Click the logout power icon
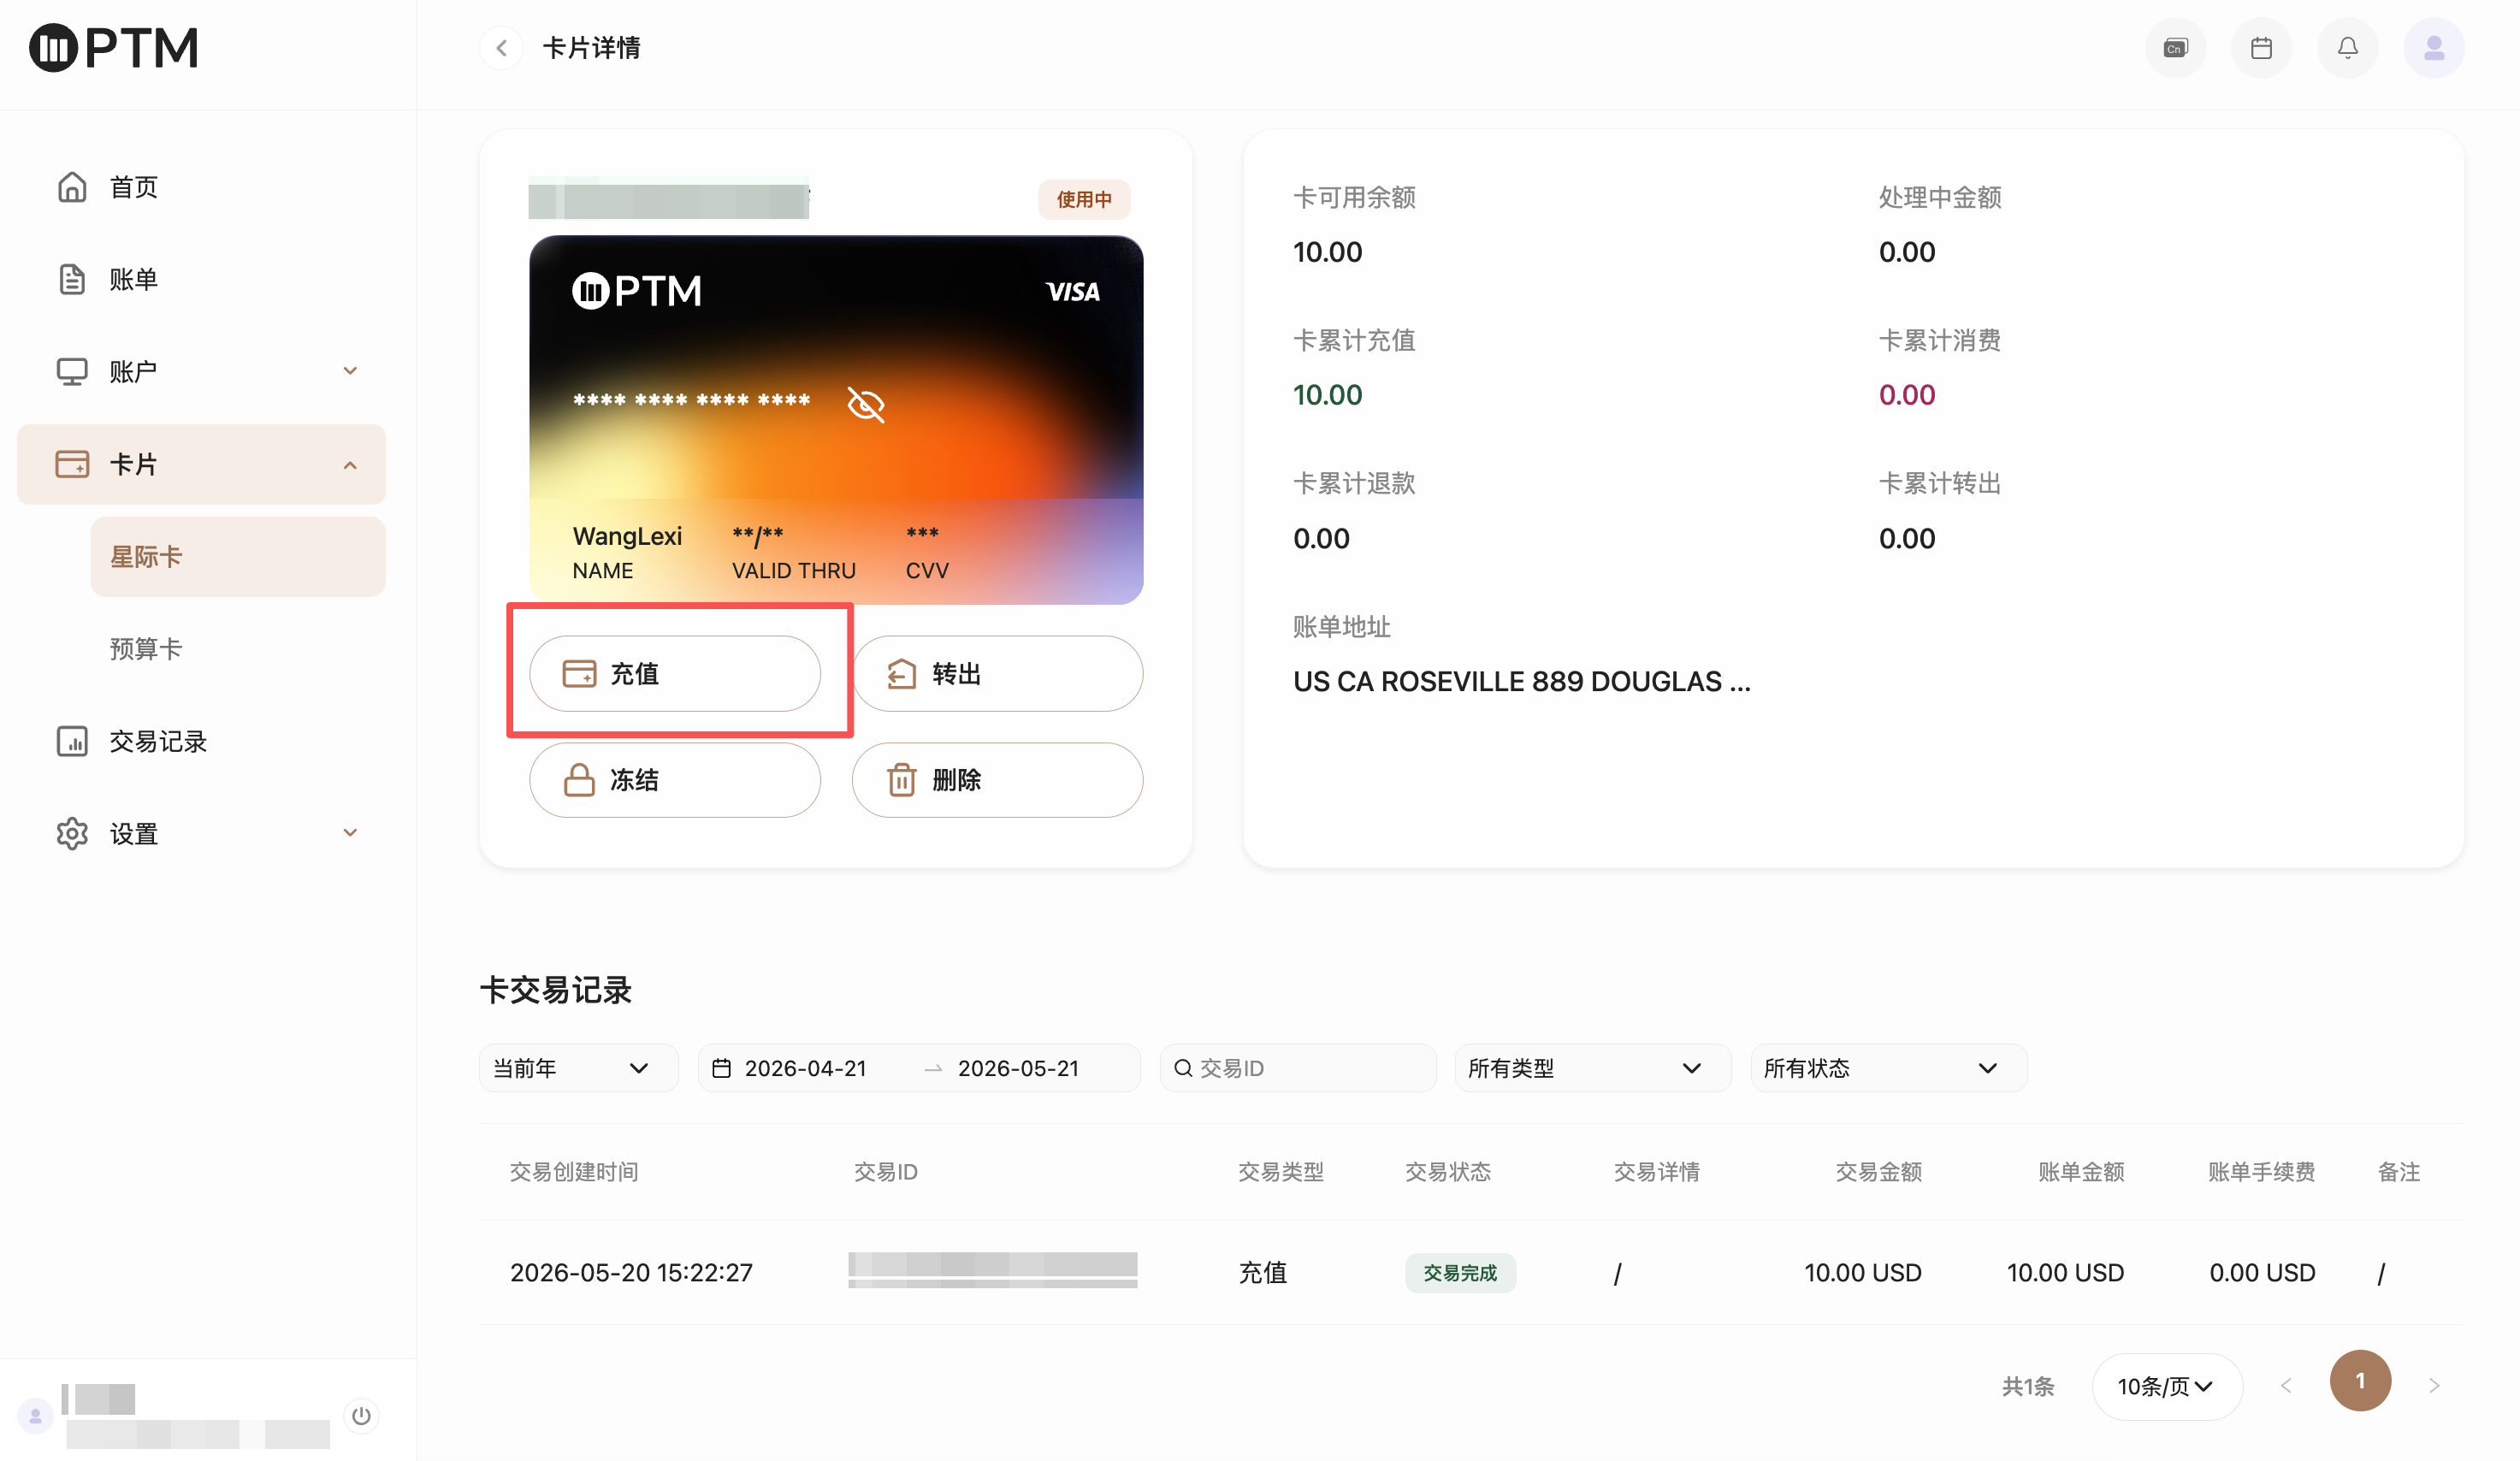The width and height of the screenshot is (2520, 1461). 361,1414
